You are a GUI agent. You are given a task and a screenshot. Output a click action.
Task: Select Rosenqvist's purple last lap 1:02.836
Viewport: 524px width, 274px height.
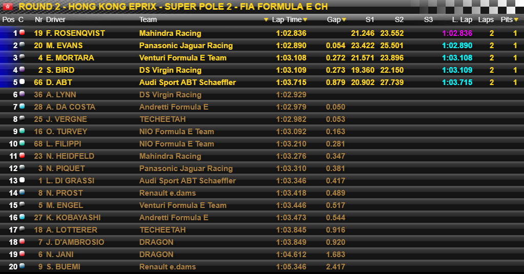pyautogui.click(x=457, y=33)
